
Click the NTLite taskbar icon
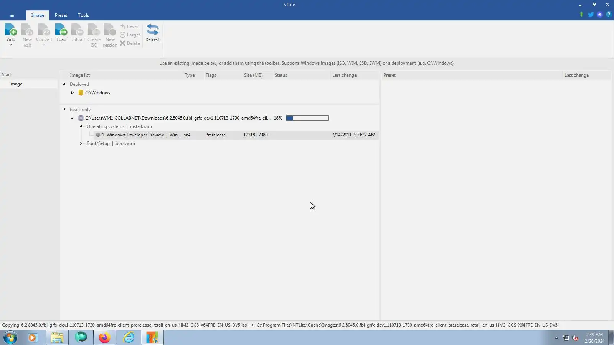tap(152, 338)
